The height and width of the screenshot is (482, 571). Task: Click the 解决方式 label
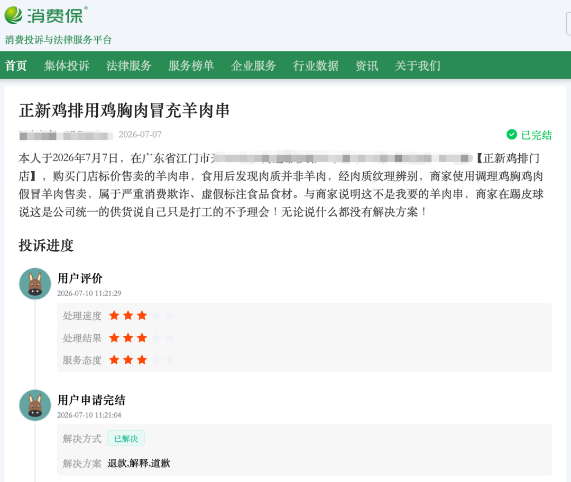pos(82,439)
